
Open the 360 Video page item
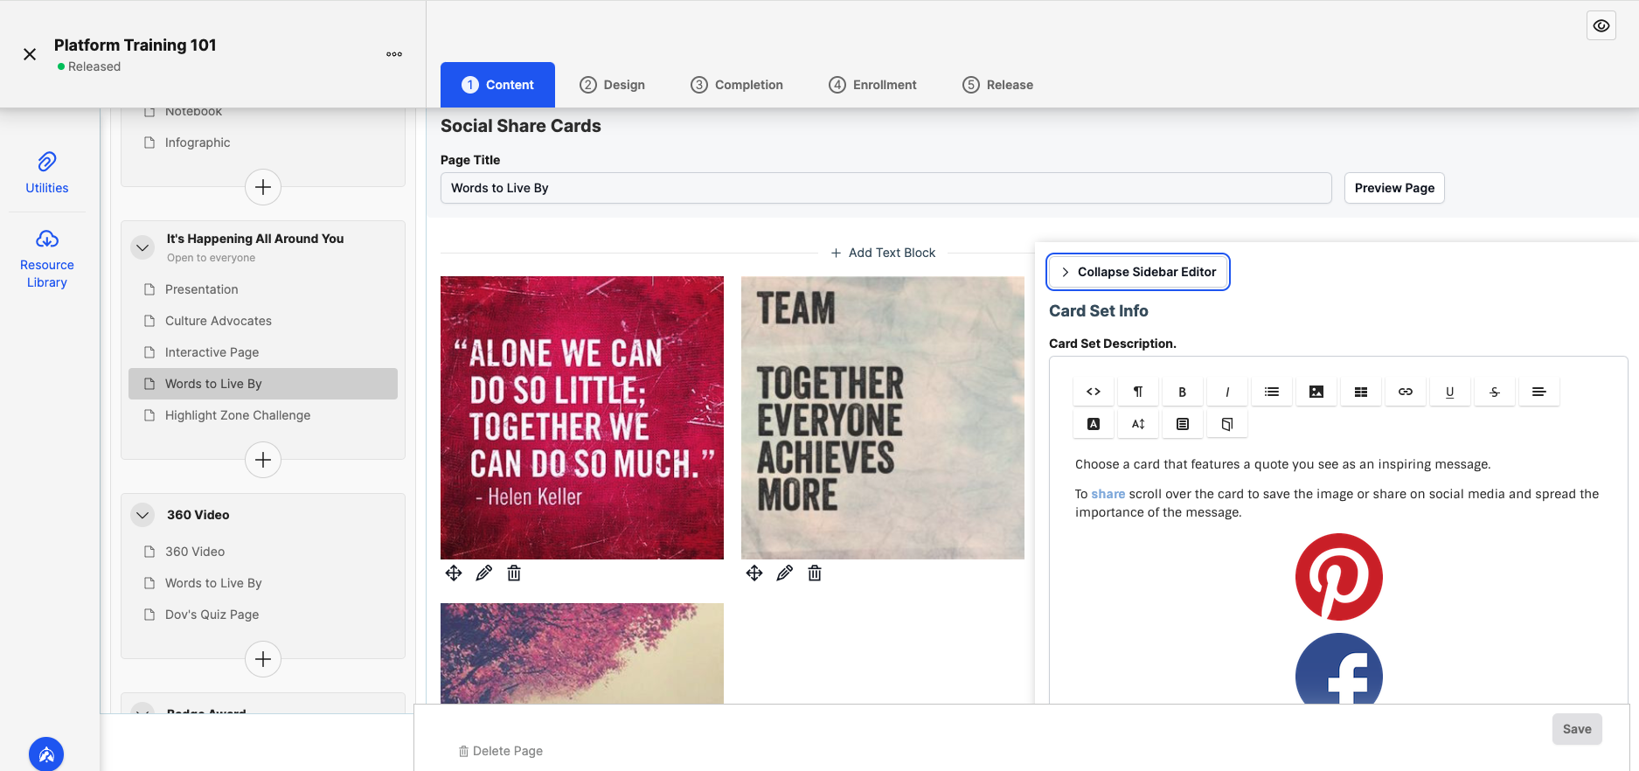point(263,552)
